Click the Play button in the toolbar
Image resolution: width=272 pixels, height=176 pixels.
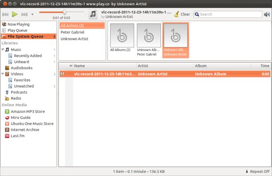pyautogui.click(x=15, y=14)
